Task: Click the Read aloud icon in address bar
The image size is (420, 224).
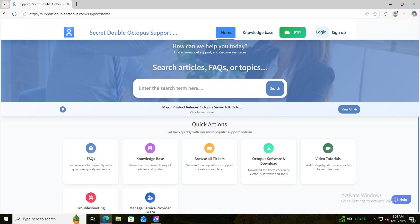Action: pos(367,14)
